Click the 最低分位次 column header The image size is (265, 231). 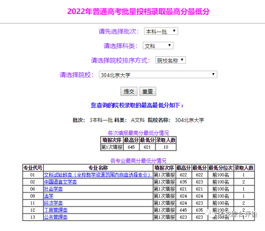pyautogui.click(x=221, y=168)
